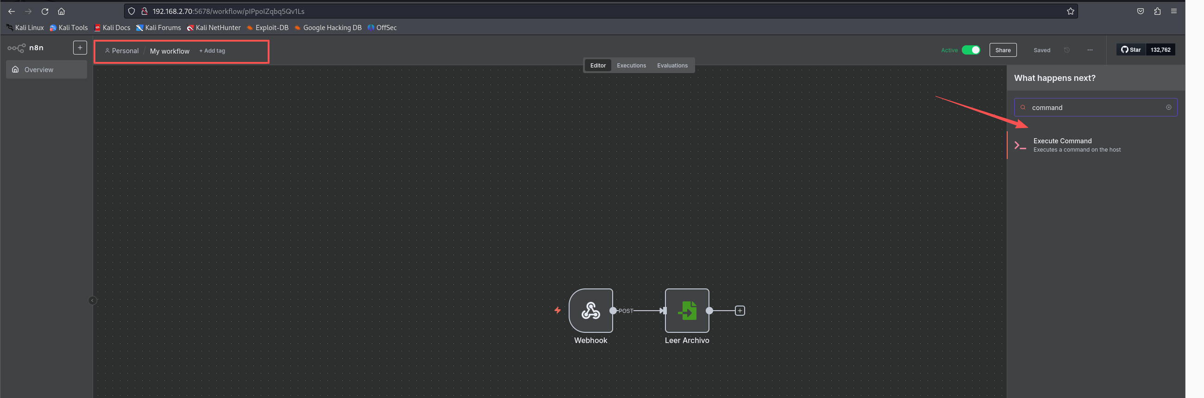Viewport: 1204px width, 398px height.
Task: Click the Webhook node icon
Action: point(590,310)
